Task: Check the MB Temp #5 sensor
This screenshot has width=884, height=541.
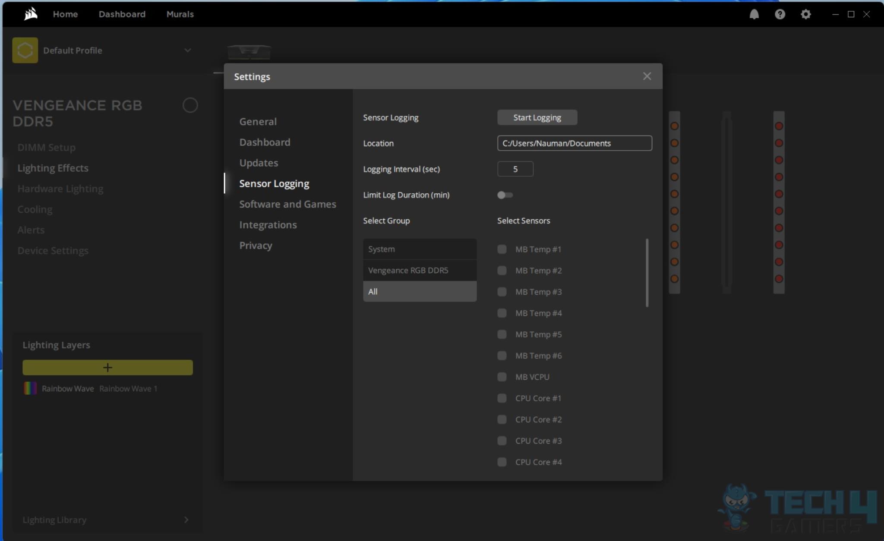Action: coord(502,334)
